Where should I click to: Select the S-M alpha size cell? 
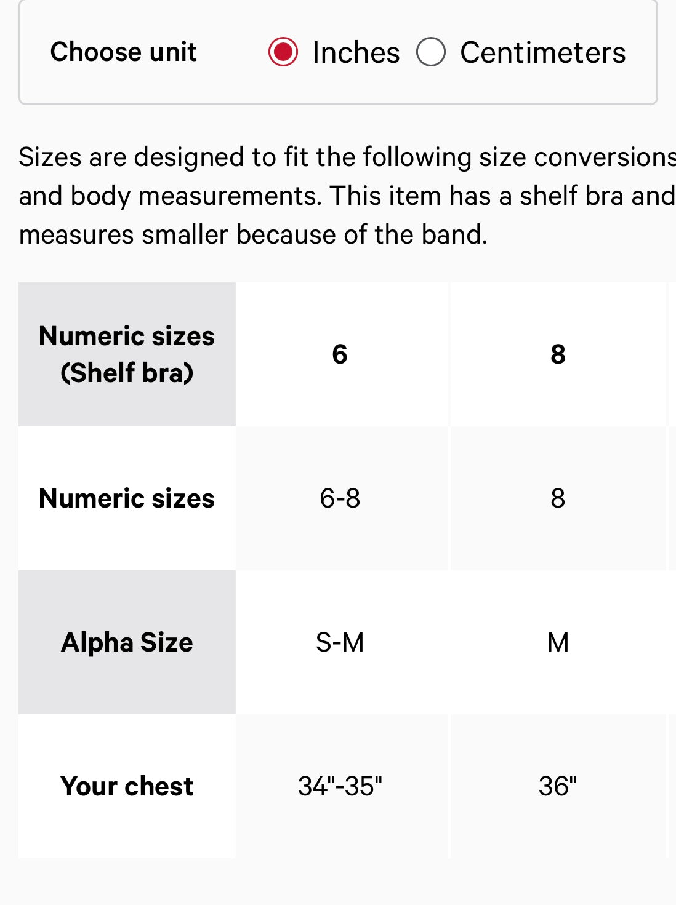coord(340,642)
